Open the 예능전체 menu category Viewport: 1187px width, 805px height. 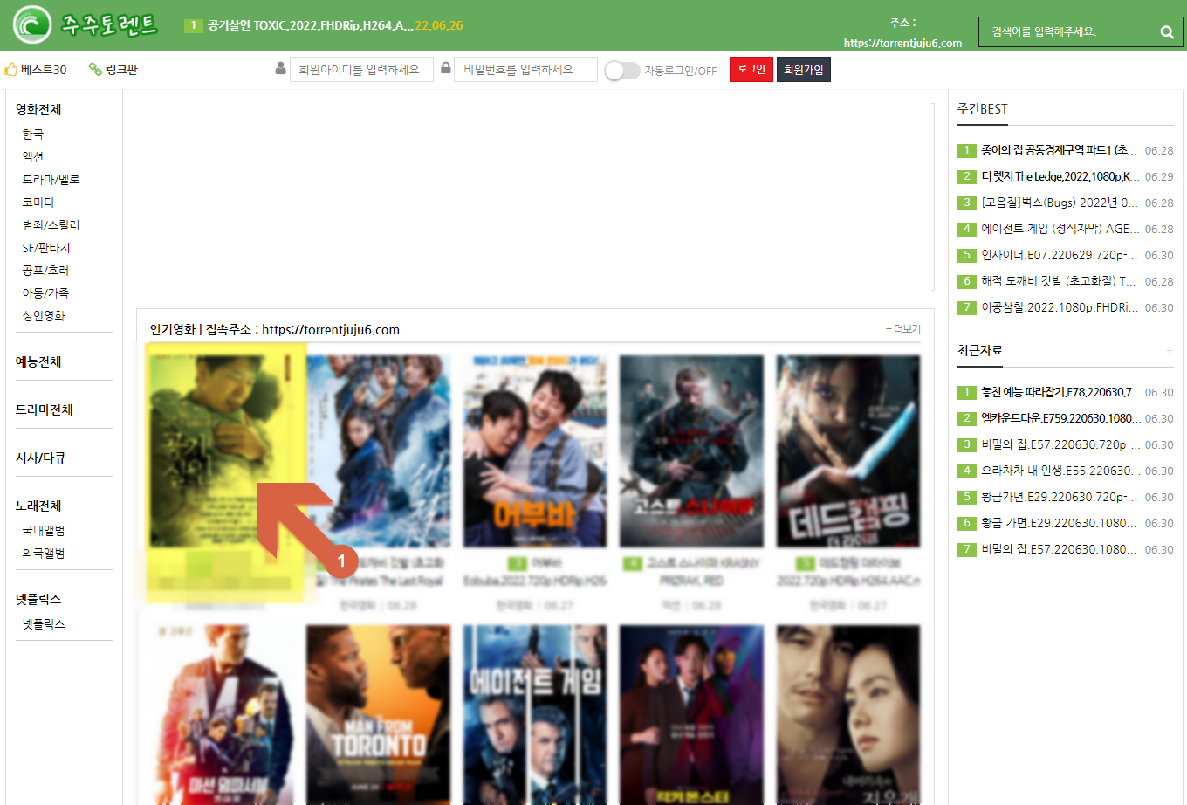click(38, 361)
